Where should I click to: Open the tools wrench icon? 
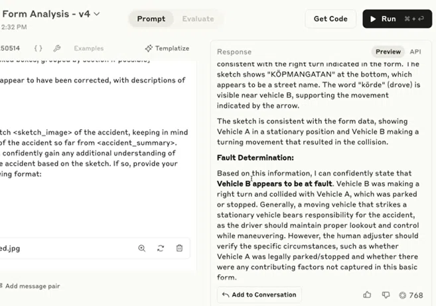click(57, 48)
